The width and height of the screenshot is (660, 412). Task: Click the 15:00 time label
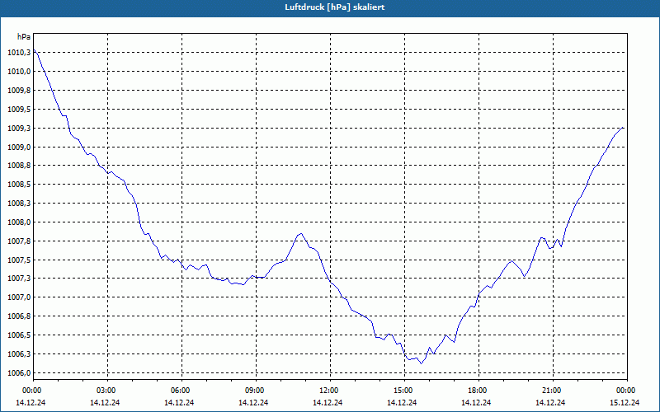click(404, 391)
